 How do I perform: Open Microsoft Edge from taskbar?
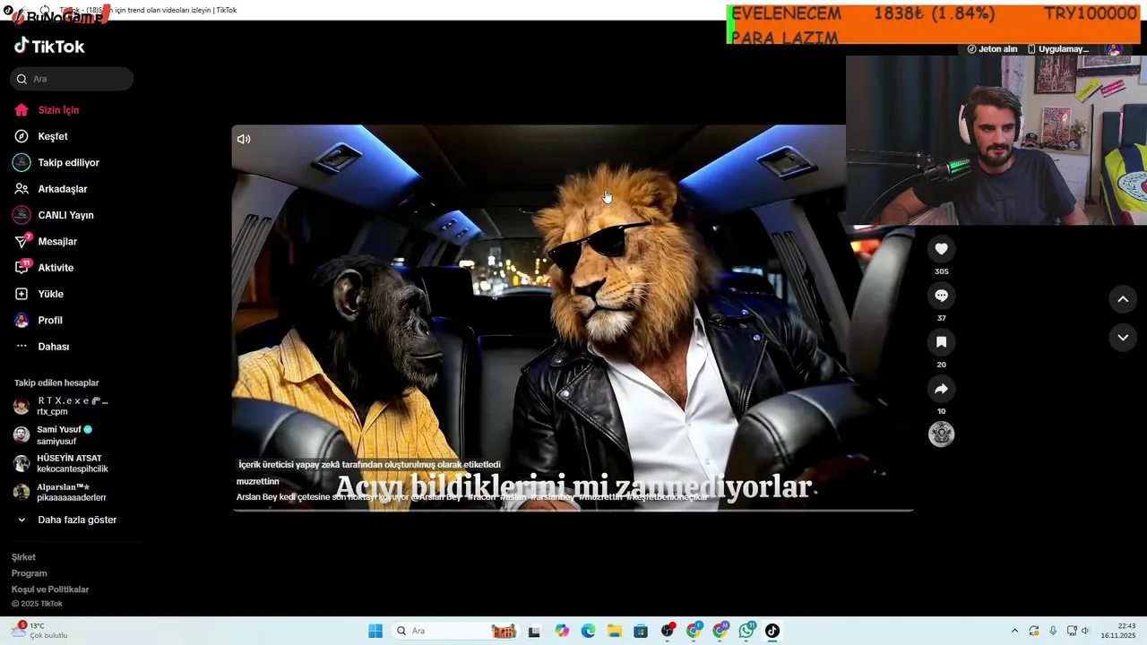(x=588, y=631)
